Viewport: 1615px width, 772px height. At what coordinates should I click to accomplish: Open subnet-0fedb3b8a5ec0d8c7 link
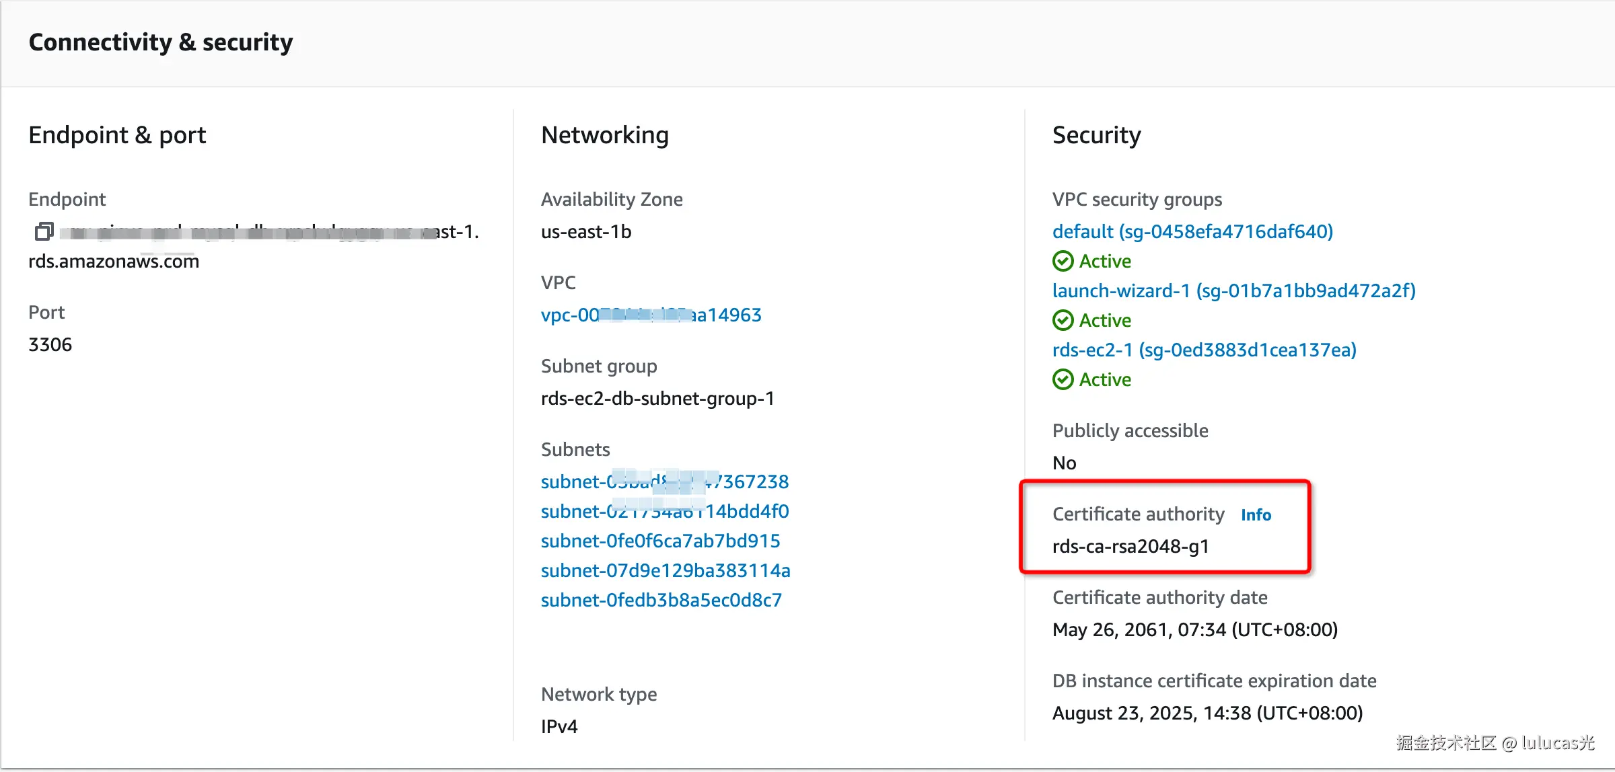click(x=661, y=600)
